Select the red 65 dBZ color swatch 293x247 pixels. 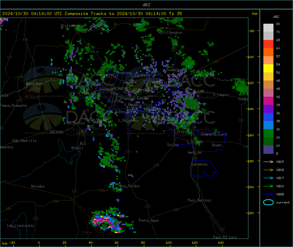pyautogui.click(x=268, y=44)
